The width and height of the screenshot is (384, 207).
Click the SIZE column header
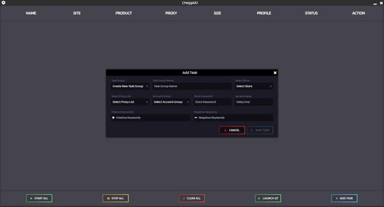pyautogui.click(x=217, y=13)
